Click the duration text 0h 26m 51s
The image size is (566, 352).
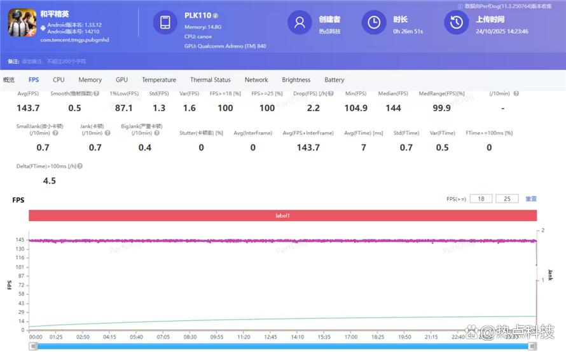(x=408, y=31)
